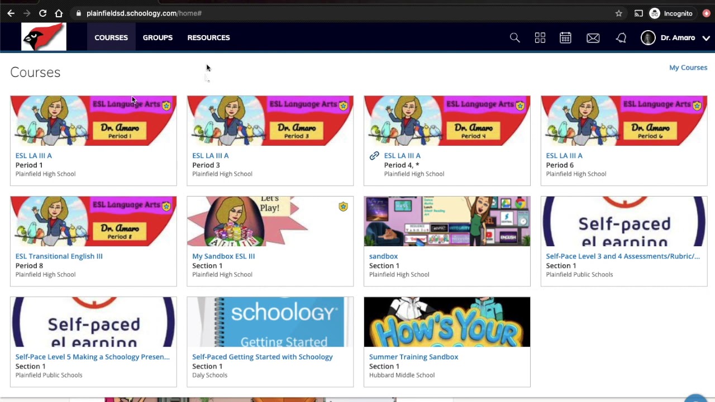Open Schoology search magnifier
The width and height of the screenshot is (715, 402).
514,37
